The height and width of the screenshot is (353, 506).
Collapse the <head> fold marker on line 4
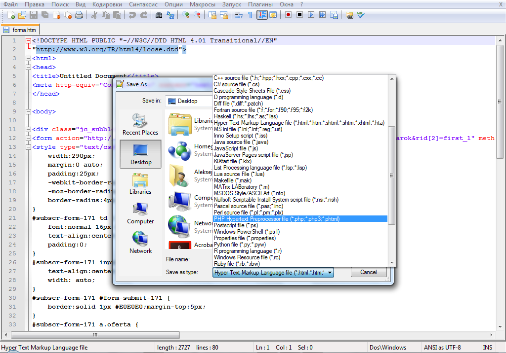click(28, 68)
